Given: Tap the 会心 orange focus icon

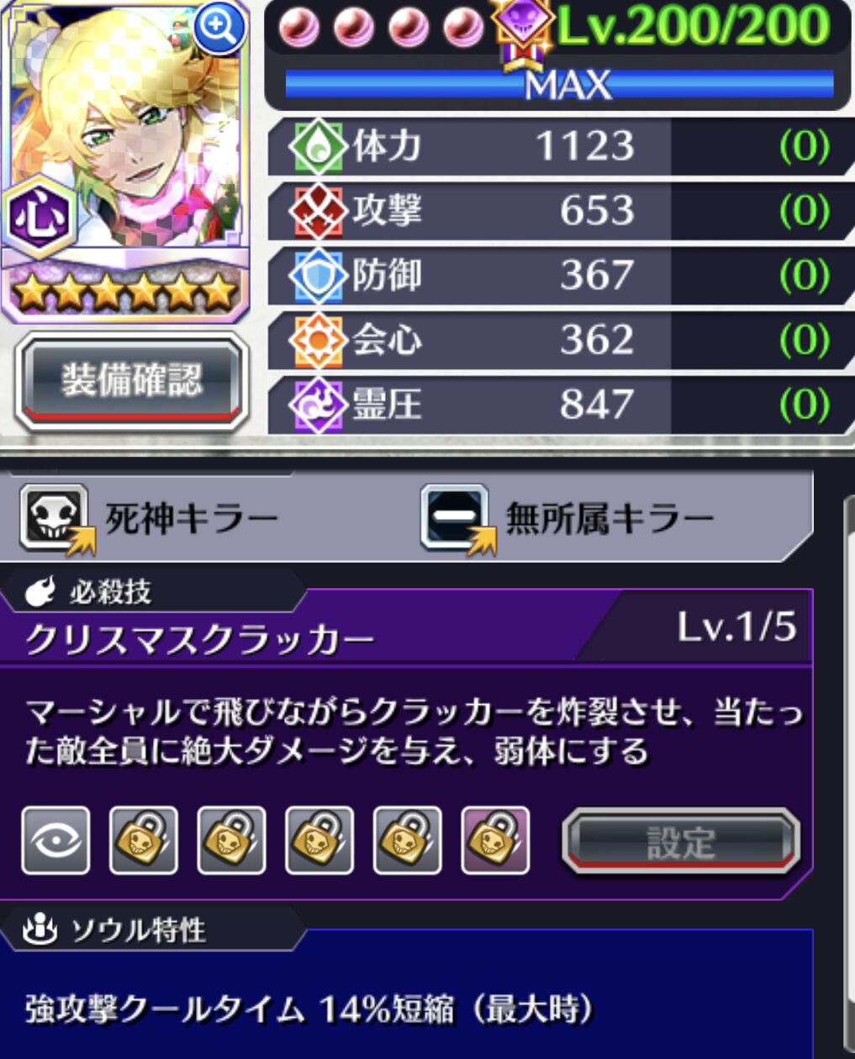Looking at the screenshot, I should tap(317, 341).
